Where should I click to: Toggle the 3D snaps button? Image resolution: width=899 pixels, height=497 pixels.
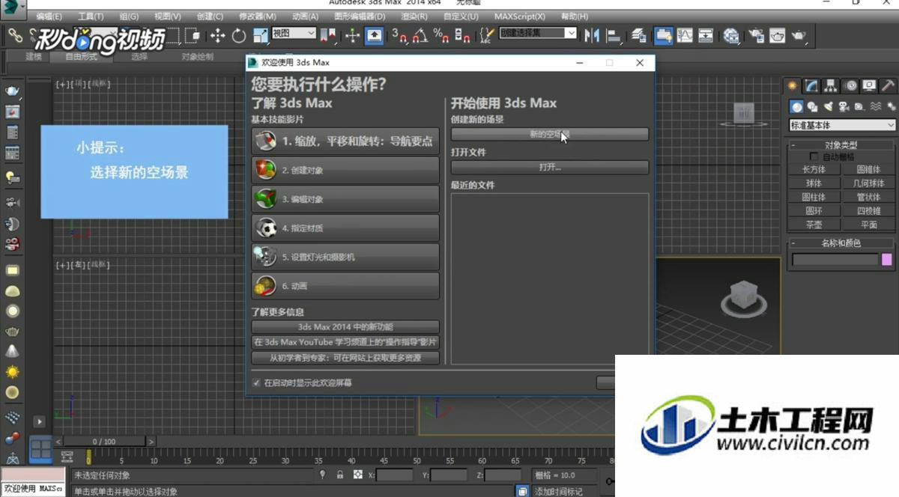(x=400, y=34)
